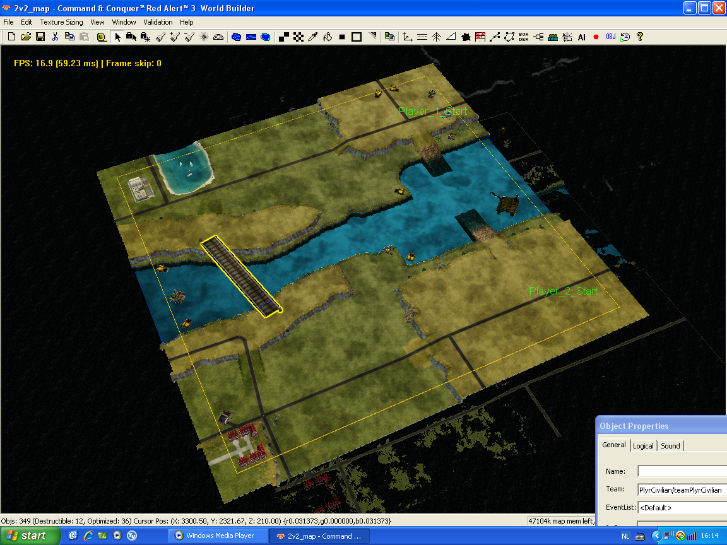727x545 pixels.
Task: Choose the height brush tool
Action: click(x=160, y=37)
